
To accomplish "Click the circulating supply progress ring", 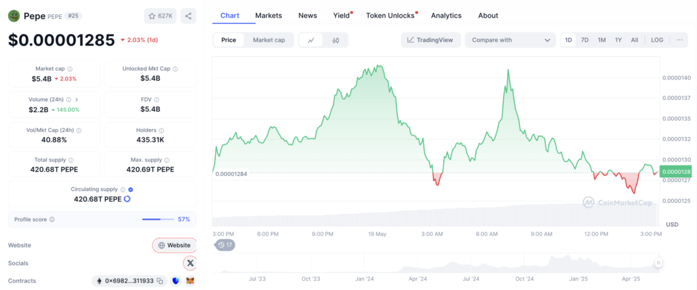I will pyautogui.click(x=127, y=199).
